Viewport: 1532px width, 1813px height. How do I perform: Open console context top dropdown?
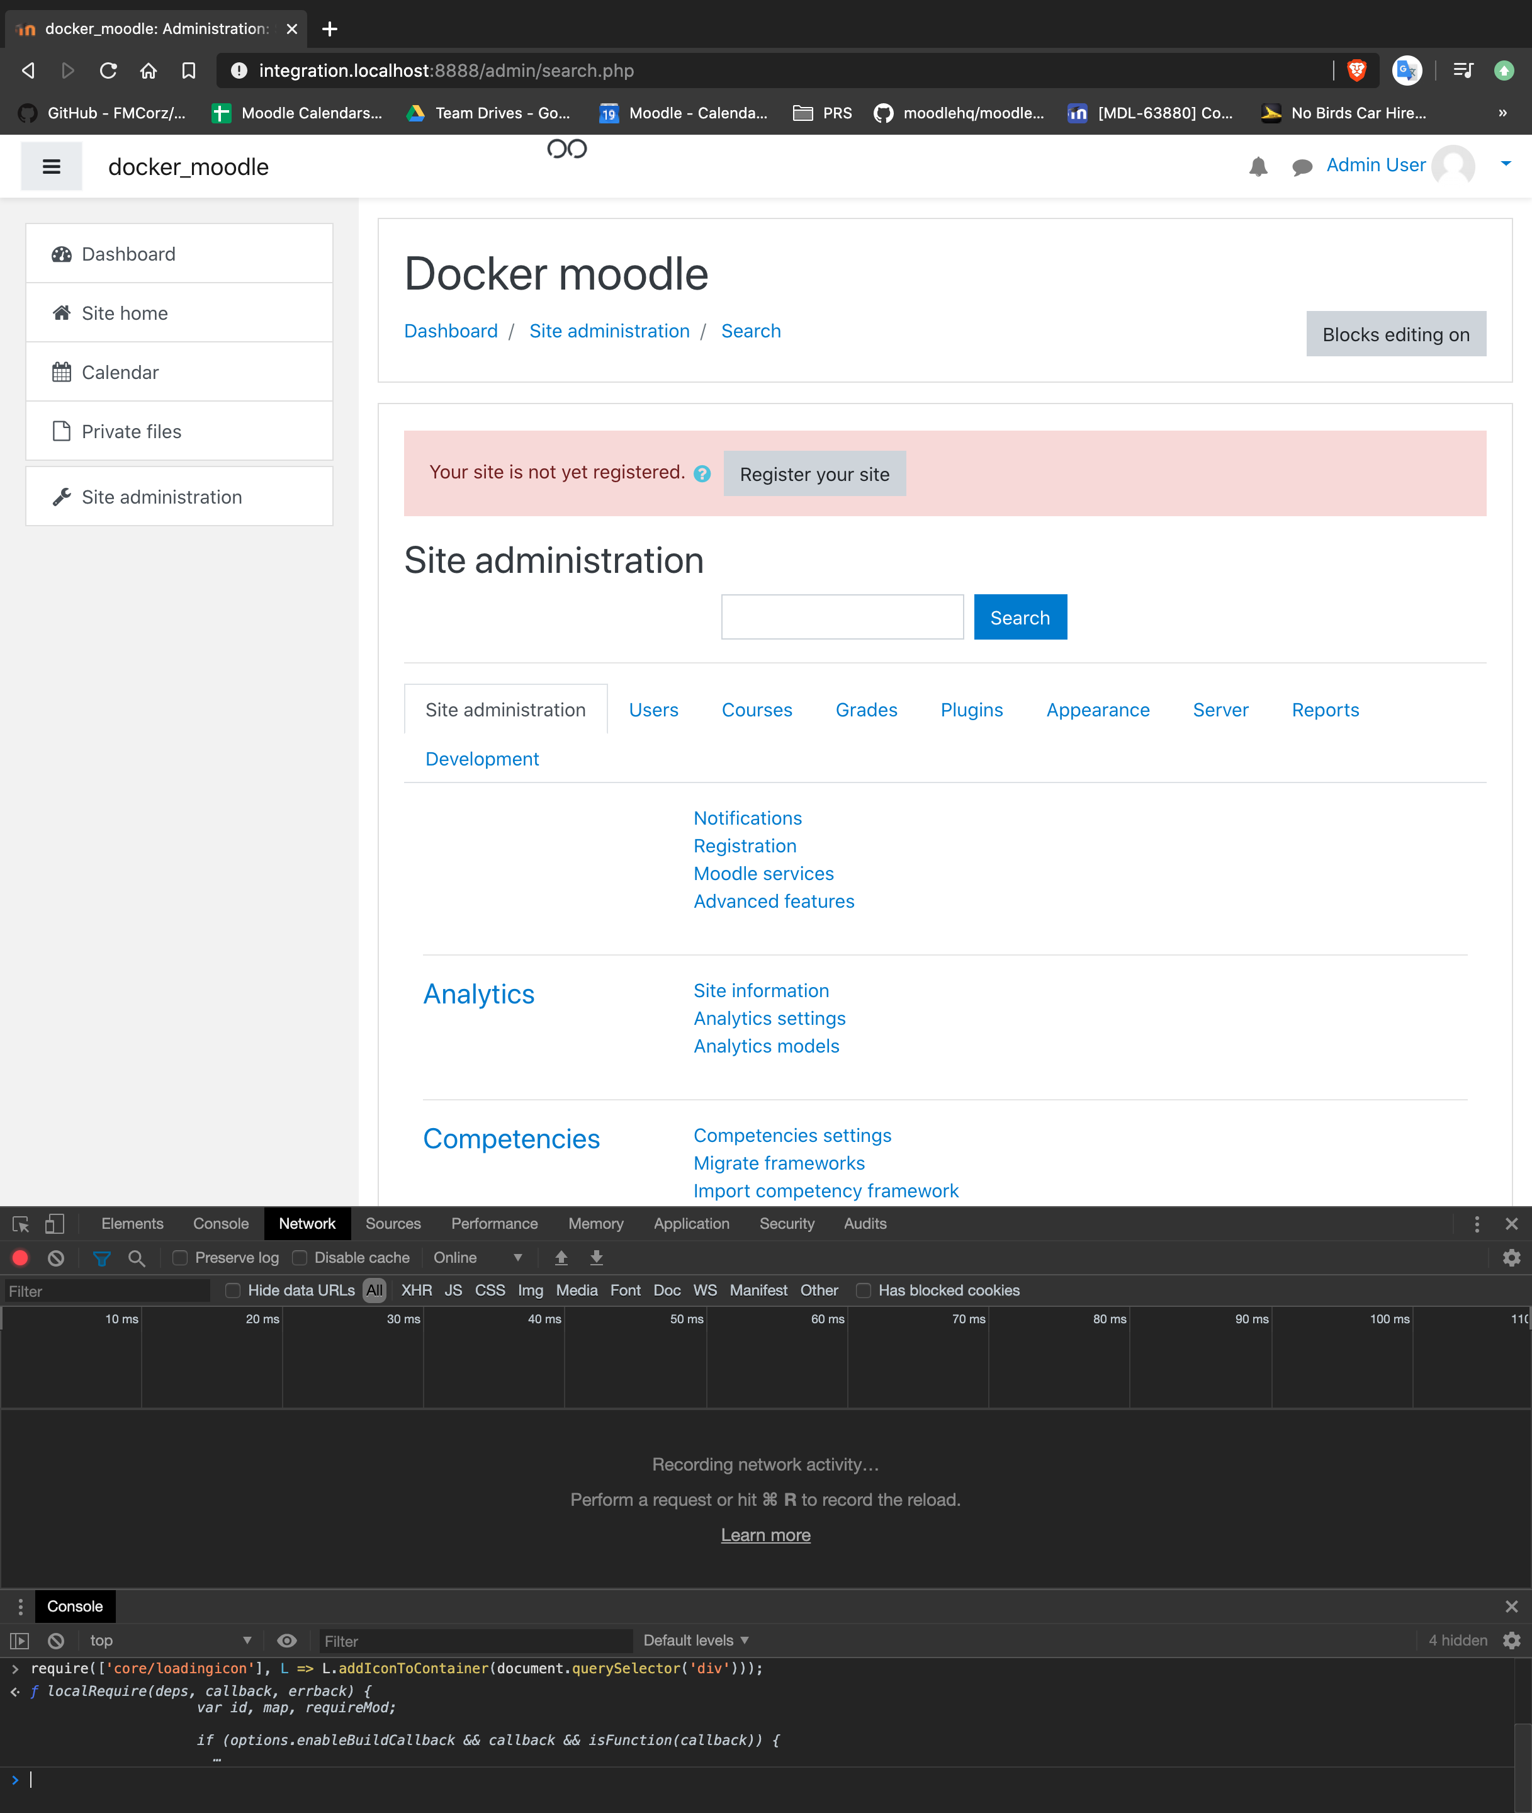(170, 1640)
